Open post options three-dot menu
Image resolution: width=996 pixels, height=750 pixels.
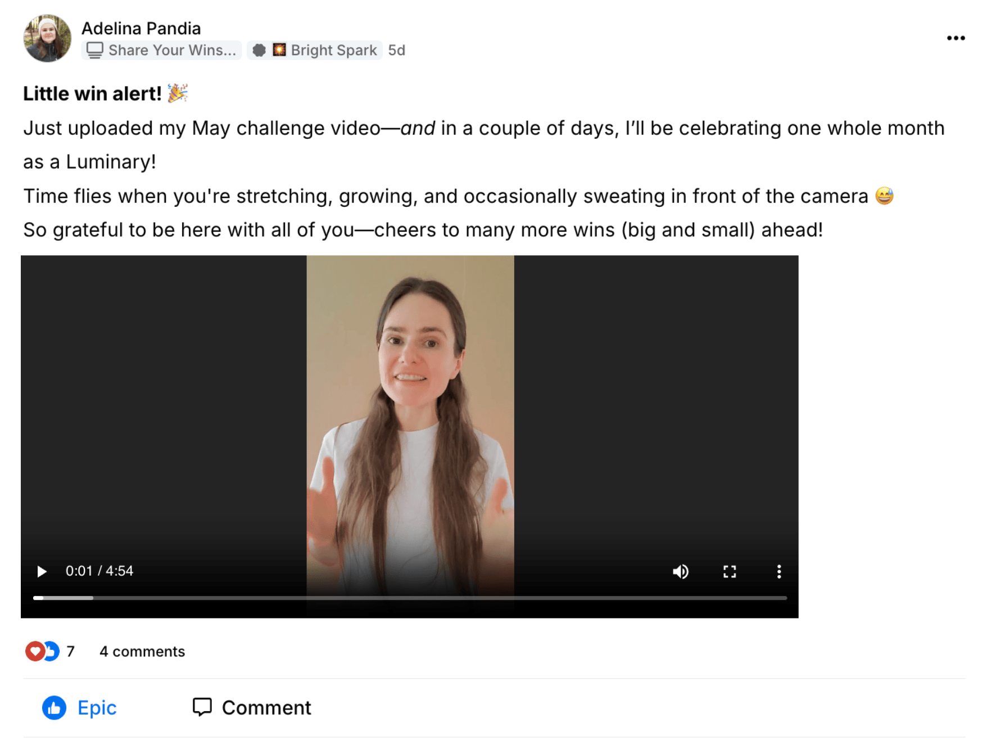(956, 38)
